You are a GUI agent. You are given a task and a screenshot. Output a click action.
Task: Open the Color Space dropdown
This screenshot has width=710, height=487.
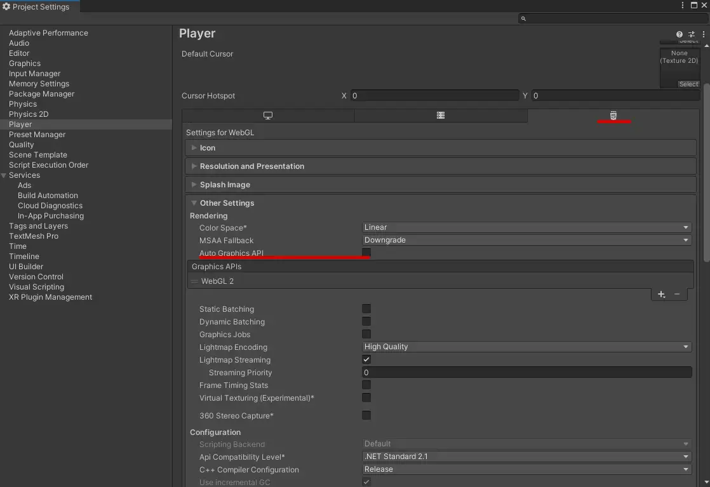click(x=526, y=227)
